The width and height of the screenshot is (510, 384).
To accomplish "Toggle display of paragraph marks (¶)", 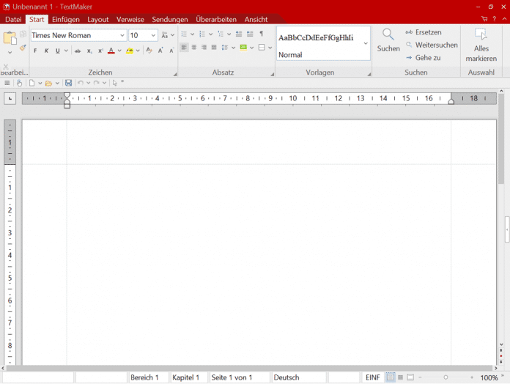I will click(261, 34).
